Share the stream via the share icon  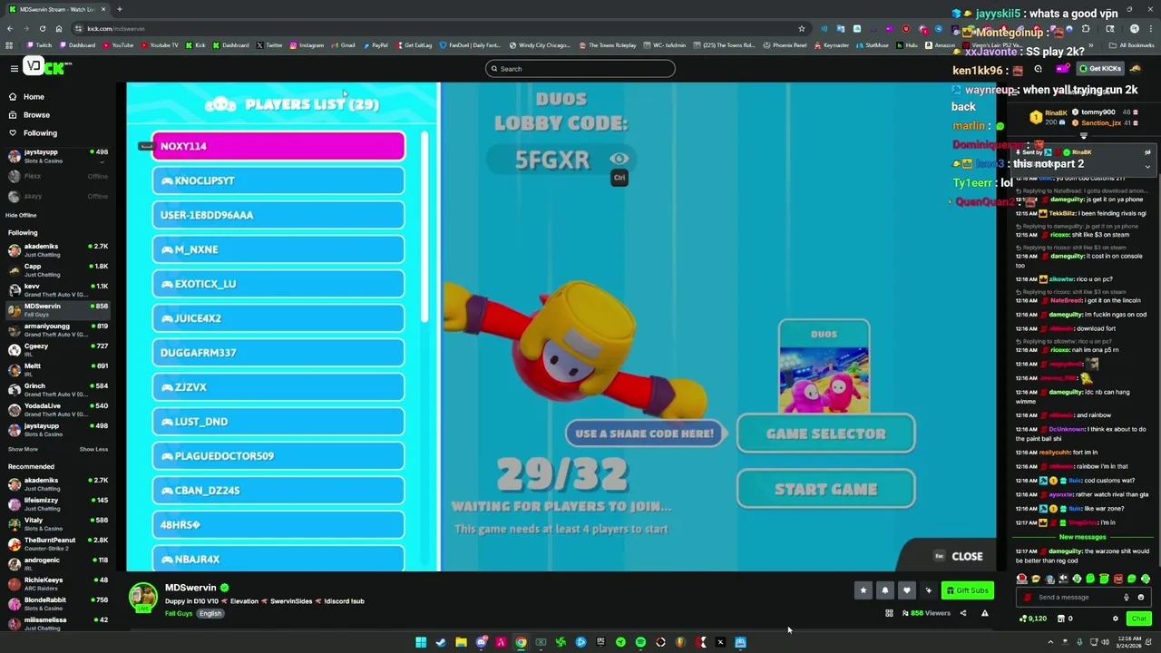(x=963, y=614)
